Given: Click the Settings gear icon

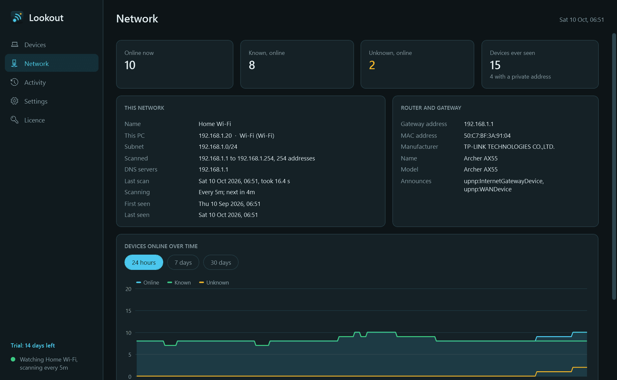Looking at the screenshot, I should (x=14, y=101).
